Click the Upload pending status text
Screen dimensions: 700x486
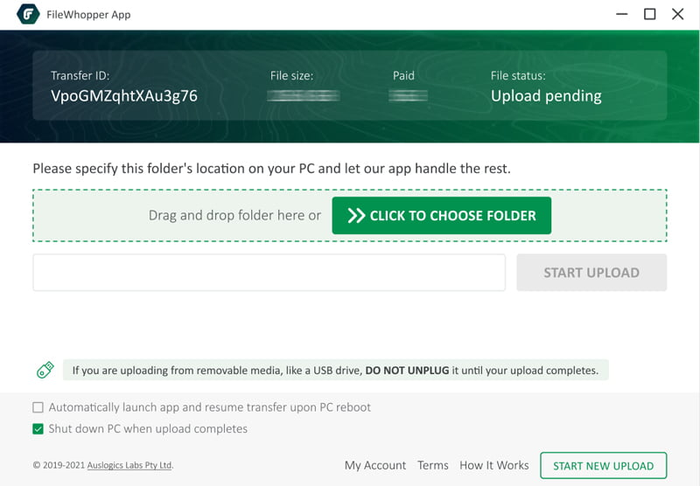pos(546,96)
